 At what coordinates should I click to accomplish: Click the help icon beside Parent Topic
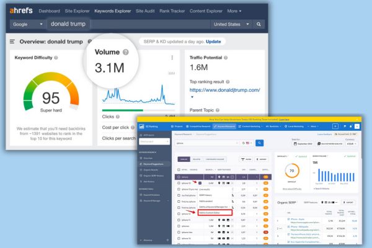click(x=218, y=110)
